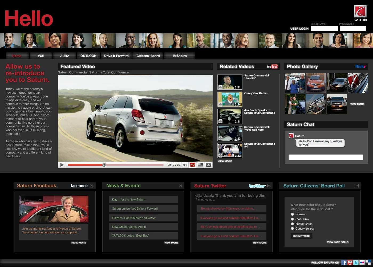Open the Facebook panel photo of woman
Viewport: 373px width, 267px height.
click(54, 209)
